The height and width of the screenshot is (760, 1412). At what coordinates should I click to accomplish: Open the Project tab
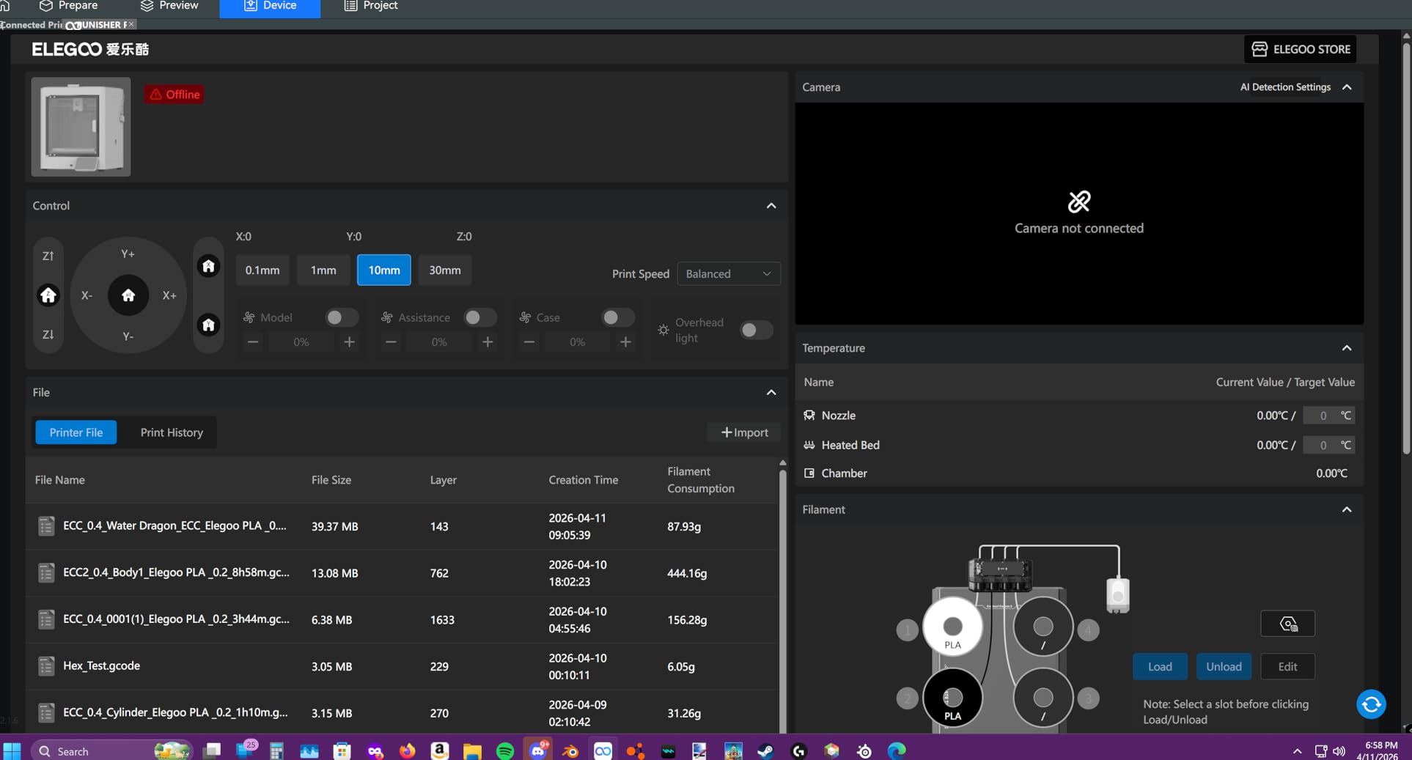point(371,6)
